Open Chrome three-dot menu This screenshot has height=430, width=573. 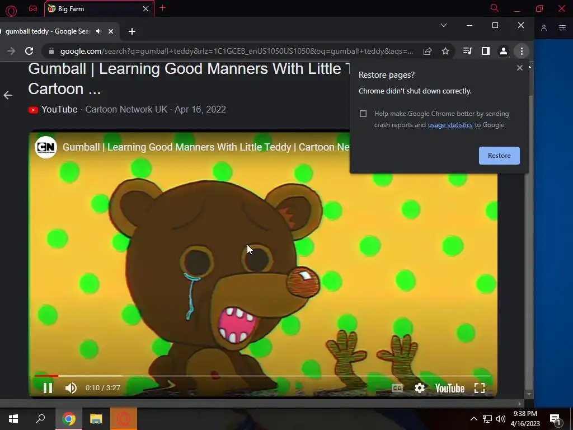522,51
